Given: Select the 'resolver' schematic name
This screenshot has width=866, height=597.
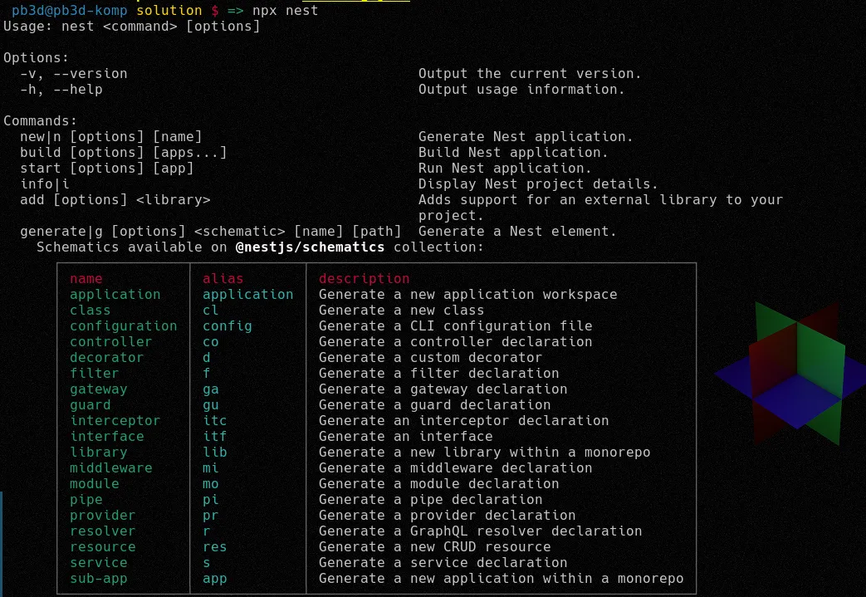Looking at the screenshot, I should pos(103,531).
